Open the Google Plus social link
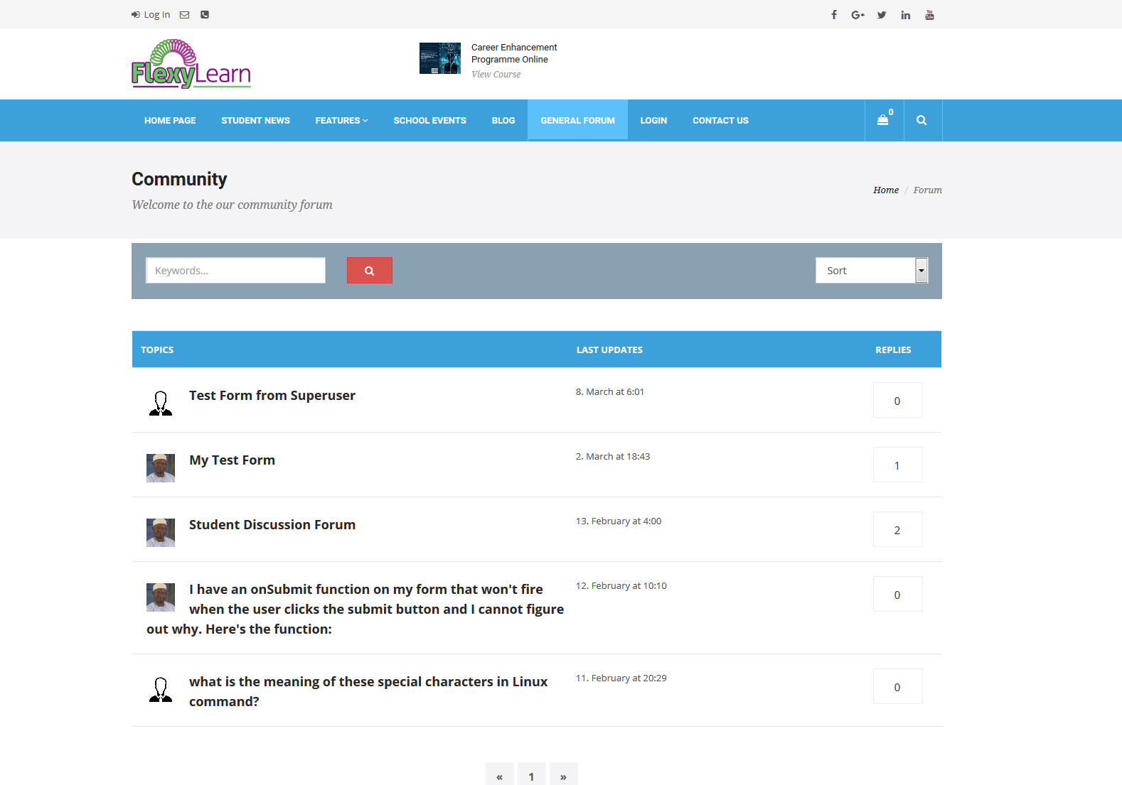 click(x=857, y=15)
